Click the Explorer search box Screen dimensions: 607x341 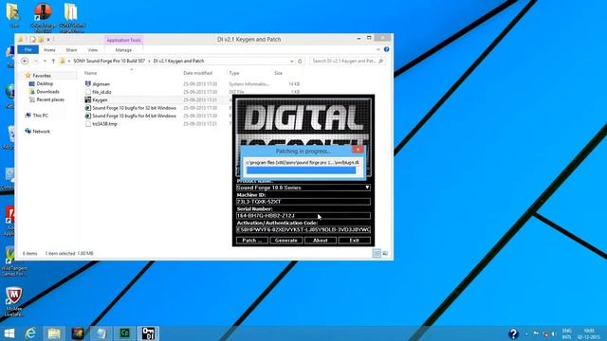tap(347, 61)
